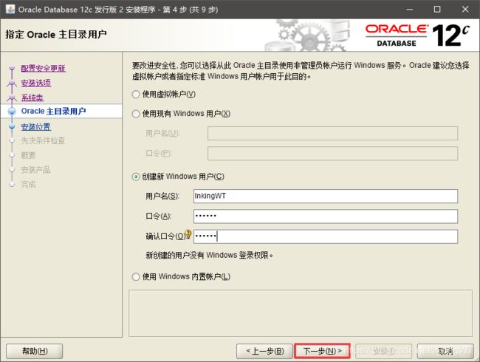Click the 安装产品 step in sidebar

[x=35, y=170]
